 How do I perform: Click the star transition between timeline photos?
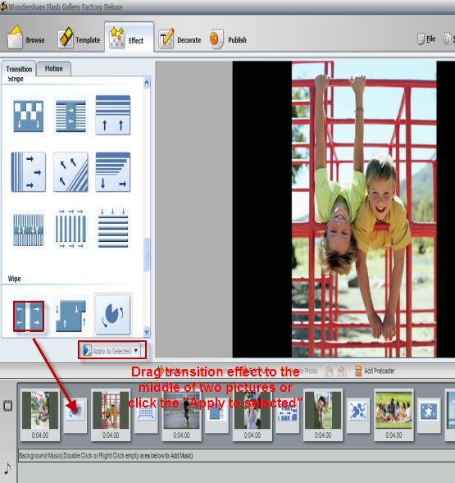pos(429,411)
